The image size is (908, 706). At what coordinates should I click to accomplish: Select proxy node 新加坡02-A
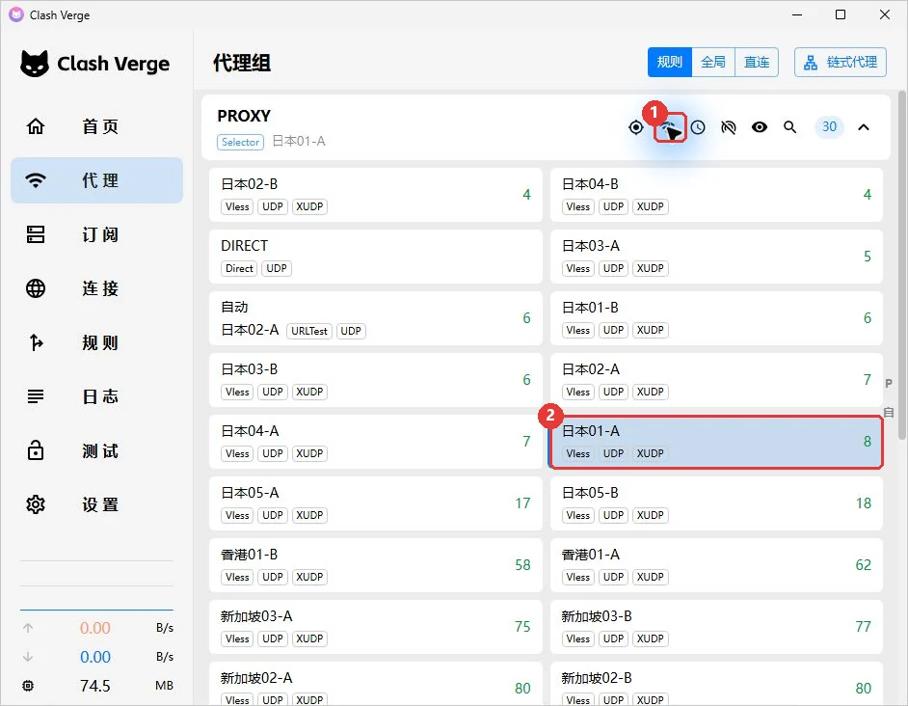(x=375, y=684)
